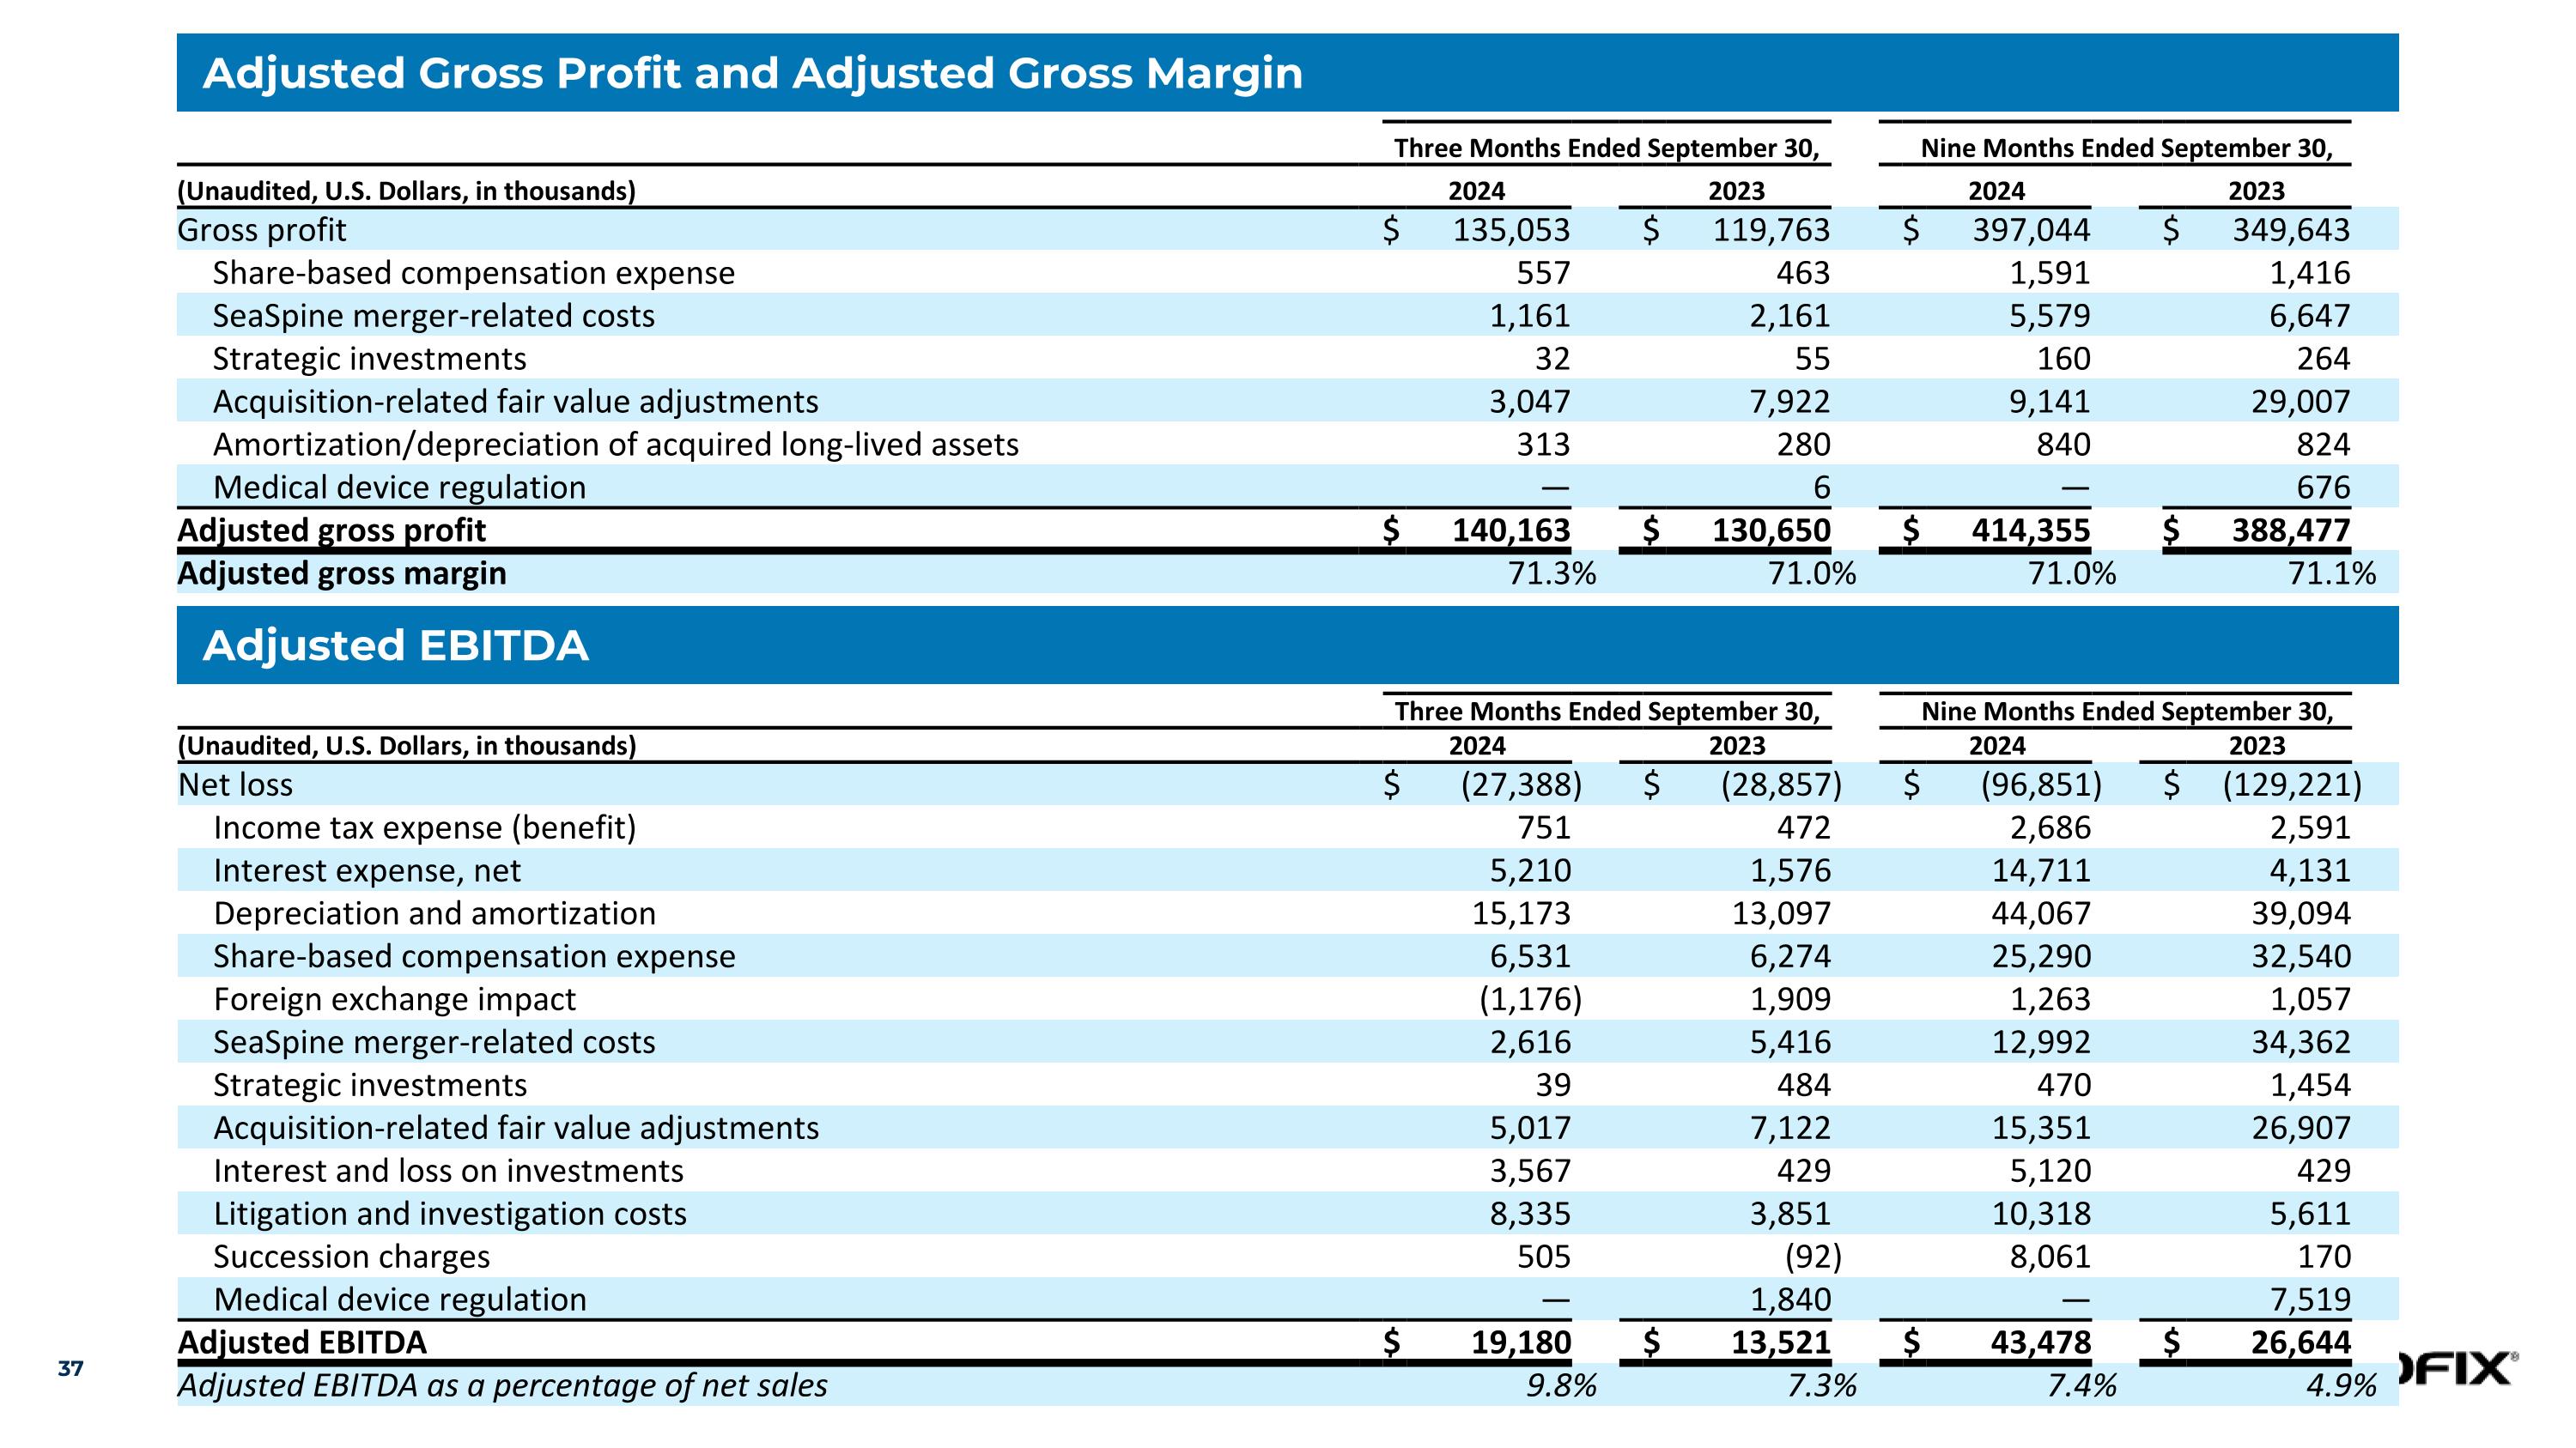Click the 140,163 adjusted gross profit value
Screen dimensions: 2576x1448
click(x=1510, y=530)
